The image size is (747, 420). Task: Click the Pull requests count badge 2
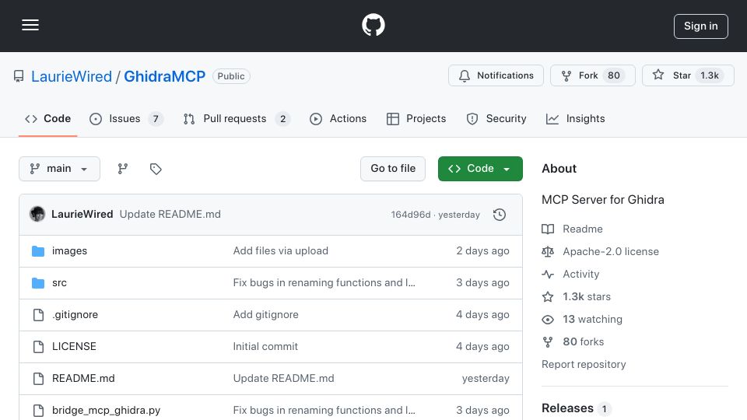point(282,119)
